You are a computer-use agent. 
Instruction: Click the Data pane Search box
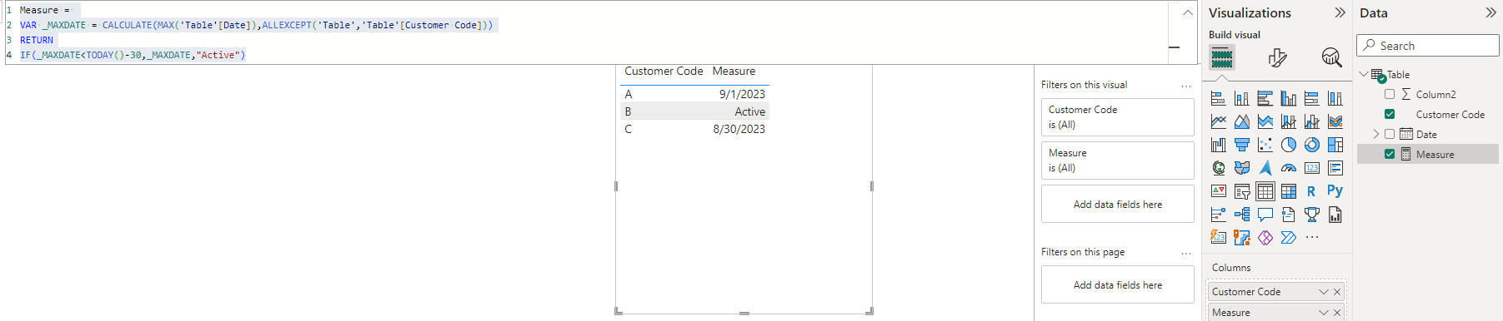click(1427, 46)
